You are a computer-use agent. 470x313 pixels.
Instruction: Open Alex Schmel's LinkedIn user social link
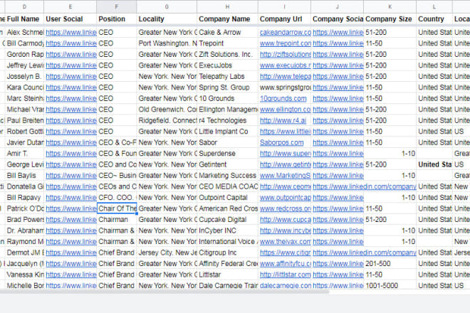click(x=71, y=32)
